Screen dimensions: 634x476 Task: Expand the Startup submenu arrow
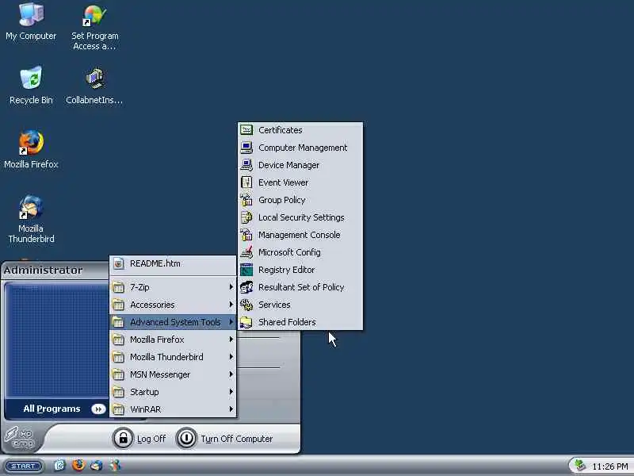point(231,391)
